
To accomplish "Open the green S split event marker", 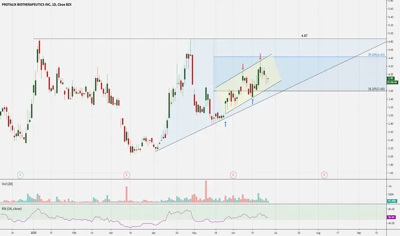I will coord(20,175).
